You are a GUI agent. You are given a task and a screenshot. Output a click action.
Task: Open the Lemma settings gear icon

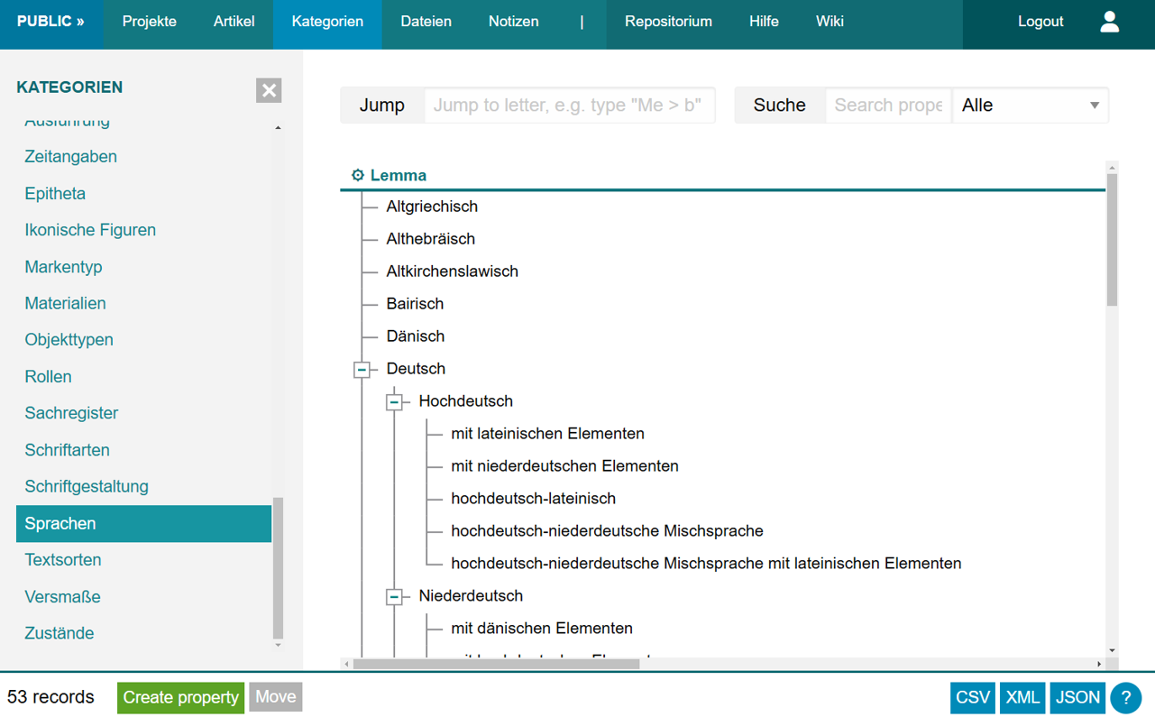pyautogui.click(x=357, y=175)
